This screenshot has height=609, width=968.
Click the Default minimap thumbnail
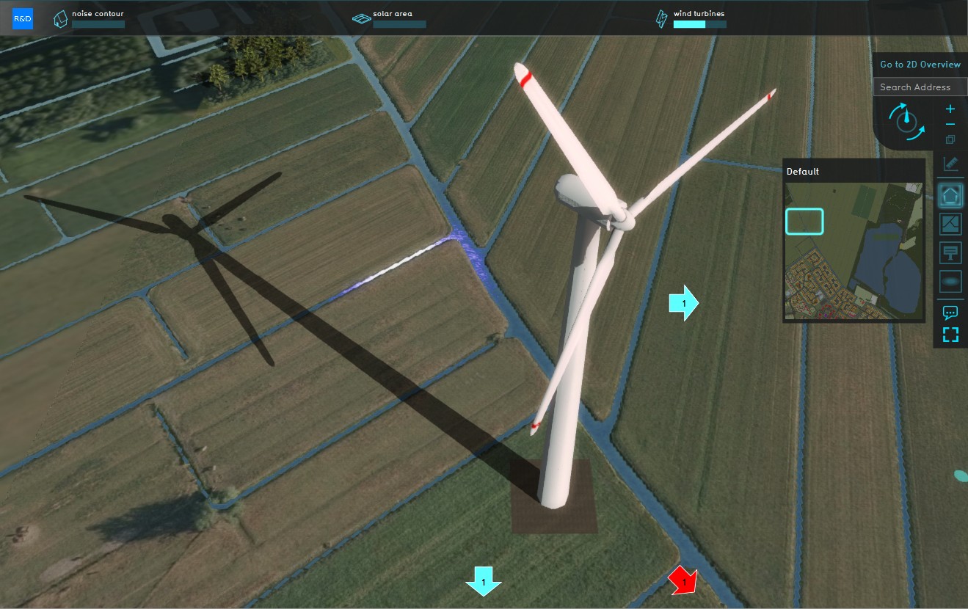(x=854, y=248)
